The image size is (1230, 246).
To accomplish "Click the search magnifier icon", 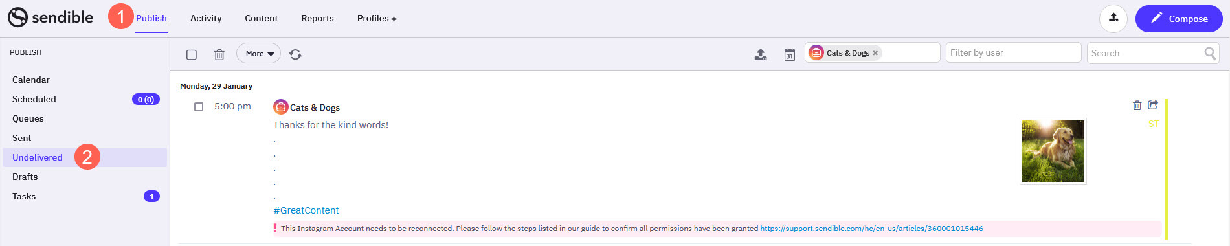I will 1209,53.
